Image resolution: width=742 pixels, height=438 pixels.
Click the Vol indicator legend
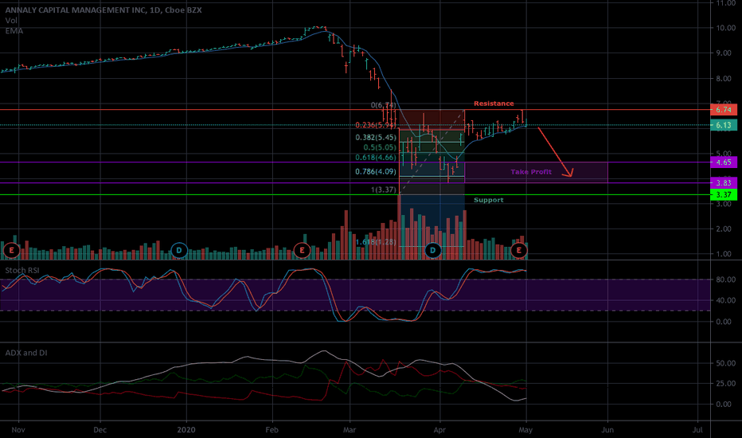[x=11, y=21]
